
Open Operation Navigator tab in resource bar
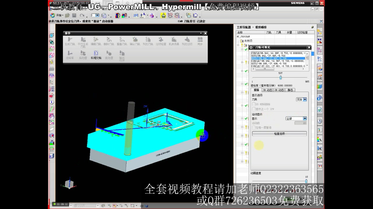point(320,59)
